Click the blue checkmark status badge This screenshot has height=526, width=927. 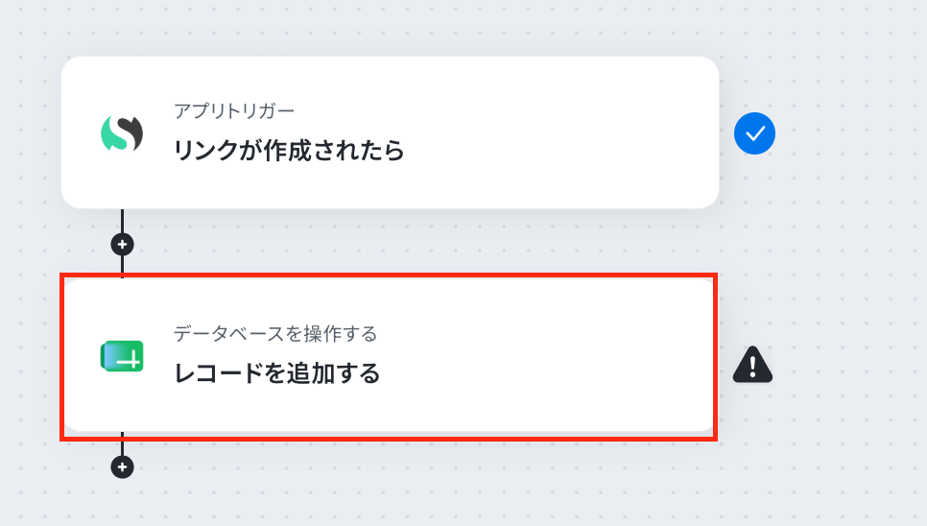(754, 133)
